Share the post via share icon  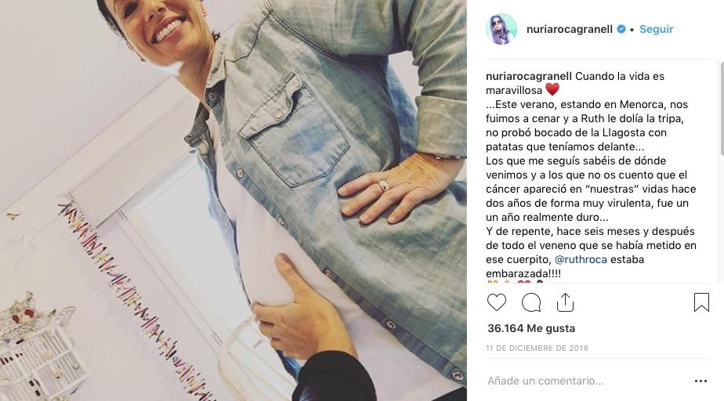pos(565,302)
